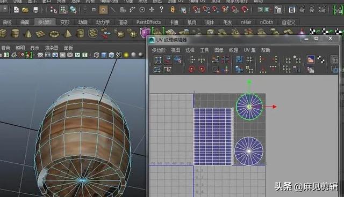Open UV editor 图像 menu
Screen dimensions: 344x197
[219, 50]
